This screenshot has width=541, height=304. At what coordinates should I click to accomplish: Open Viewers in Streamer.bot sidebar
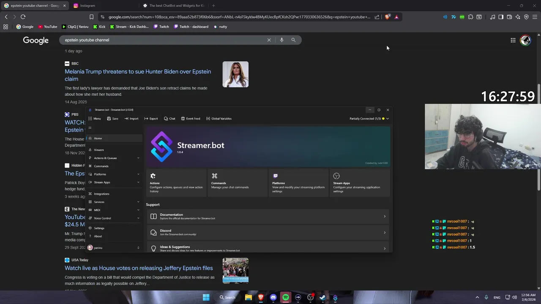click(x=114, y=150)
